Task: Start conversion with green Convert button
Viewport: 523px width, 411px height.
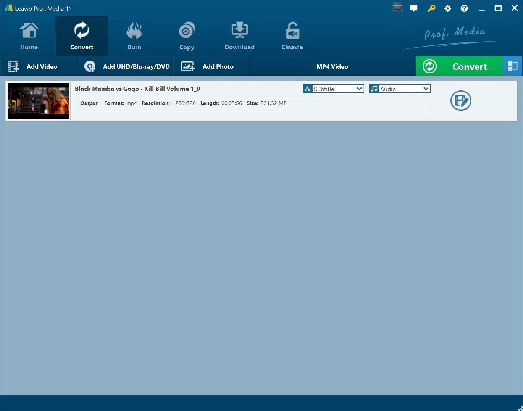Action: coord(459,66)
